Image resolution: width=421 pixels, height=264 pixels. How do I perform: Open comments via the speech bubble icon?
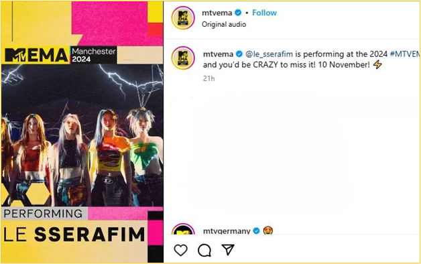(204, 251)
